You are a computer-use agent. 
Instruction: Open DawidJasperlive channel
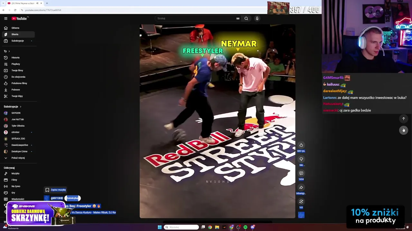[x=18, y=145]
